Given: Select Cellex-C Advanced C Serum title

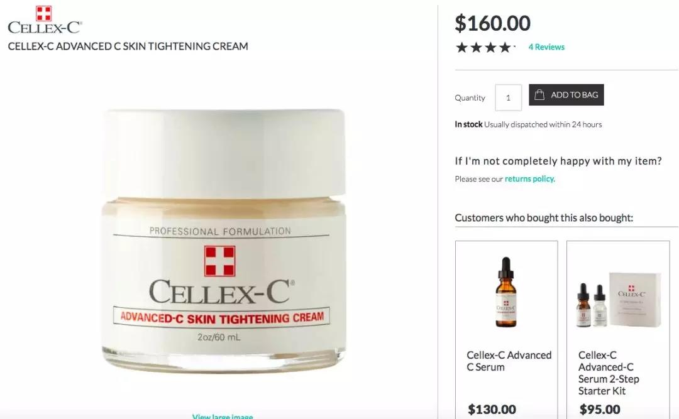Looking at the screenshot, I should (x=509, y=361).
